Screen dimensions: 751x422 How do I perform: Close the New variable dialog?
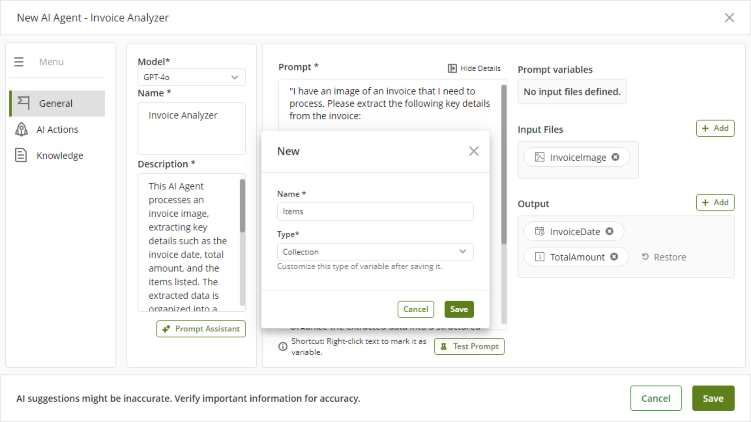coord(474,151)
